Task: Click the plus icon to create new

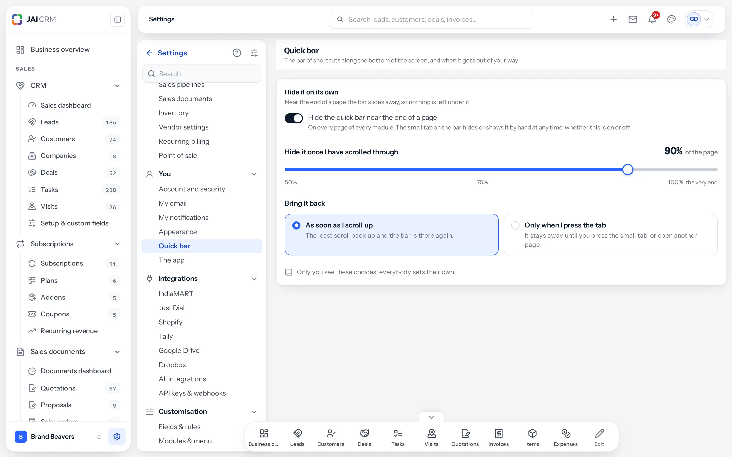Action: coord(613,19)
